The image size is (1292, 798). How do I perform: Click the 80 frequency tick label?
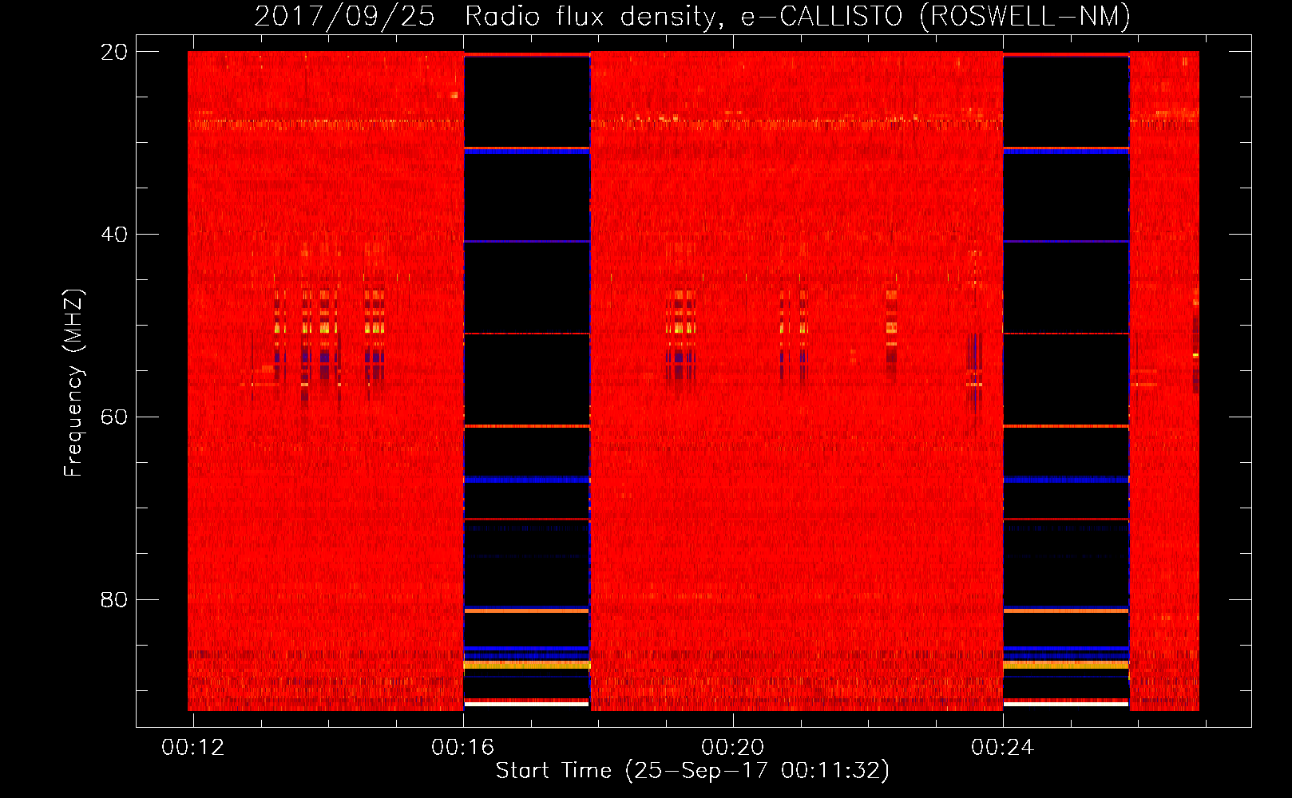point(114,599)
